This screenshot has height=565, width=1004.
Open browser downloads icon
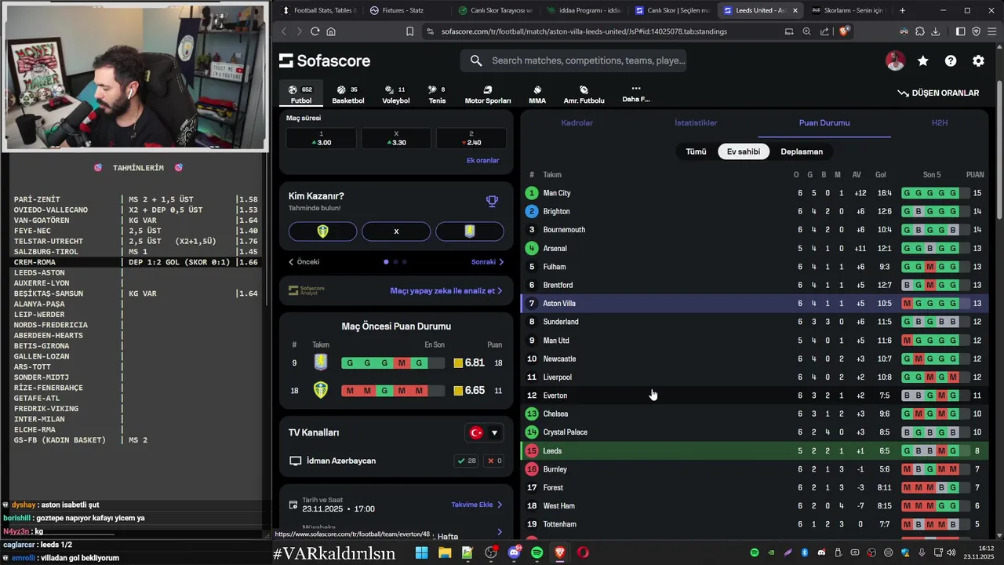pyautogui.click(x=936, y=31)
